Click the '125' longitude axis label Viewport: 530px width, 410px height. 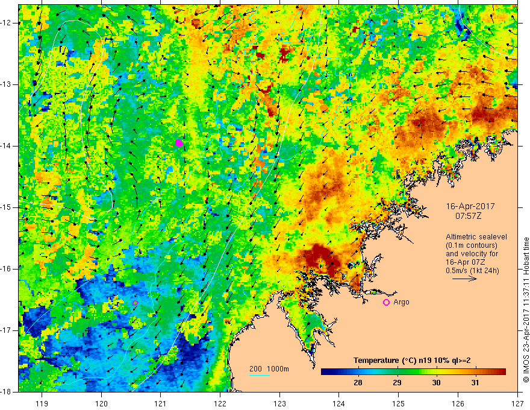[x=399, y=403]
